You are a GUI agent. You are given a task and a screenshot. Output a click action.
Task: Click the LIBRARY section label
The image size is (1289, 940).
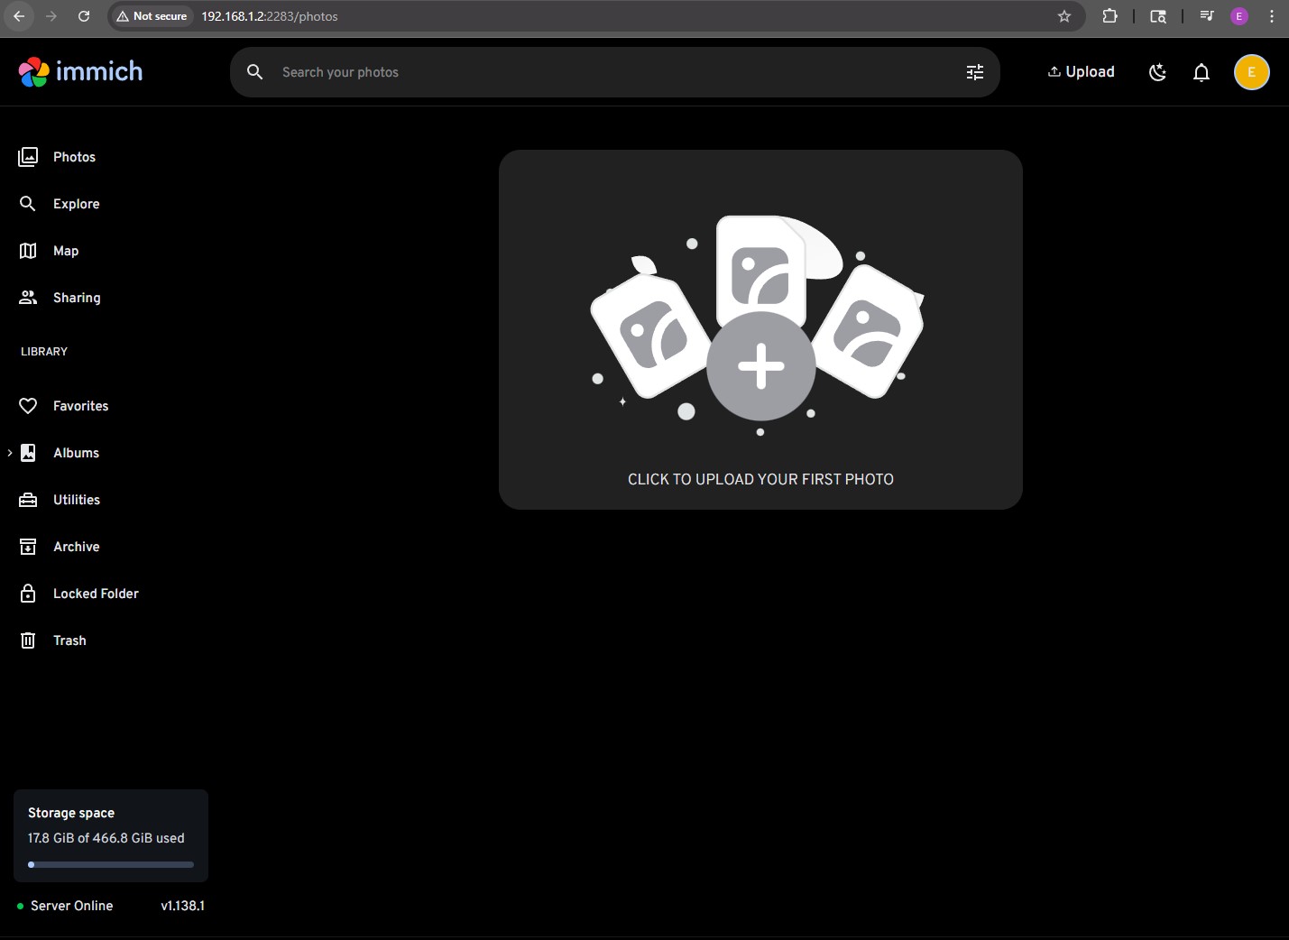coord(44,352)
